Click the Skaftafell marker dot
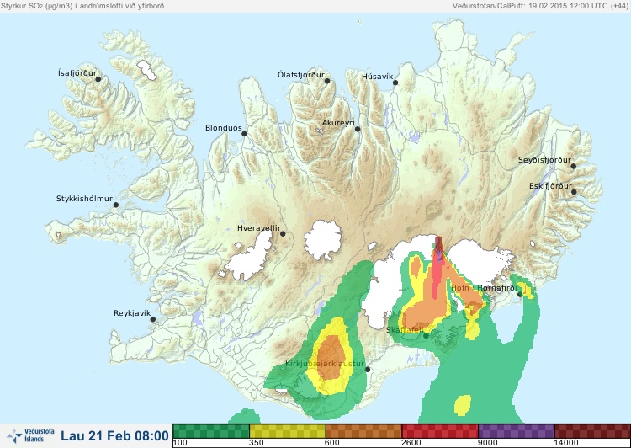 coord(426,335)
